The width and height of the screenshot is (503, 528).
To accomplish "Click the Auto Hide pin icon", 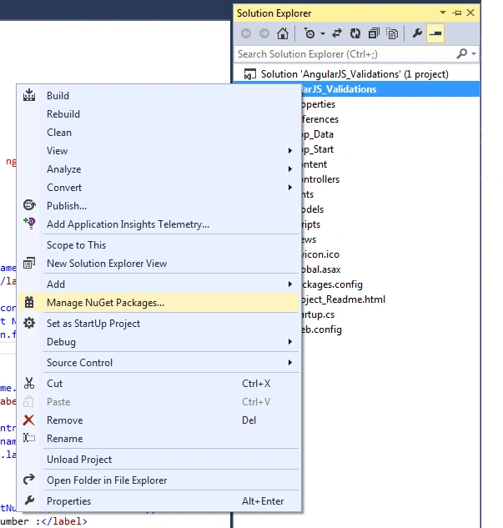I will [x=457, y=13].
